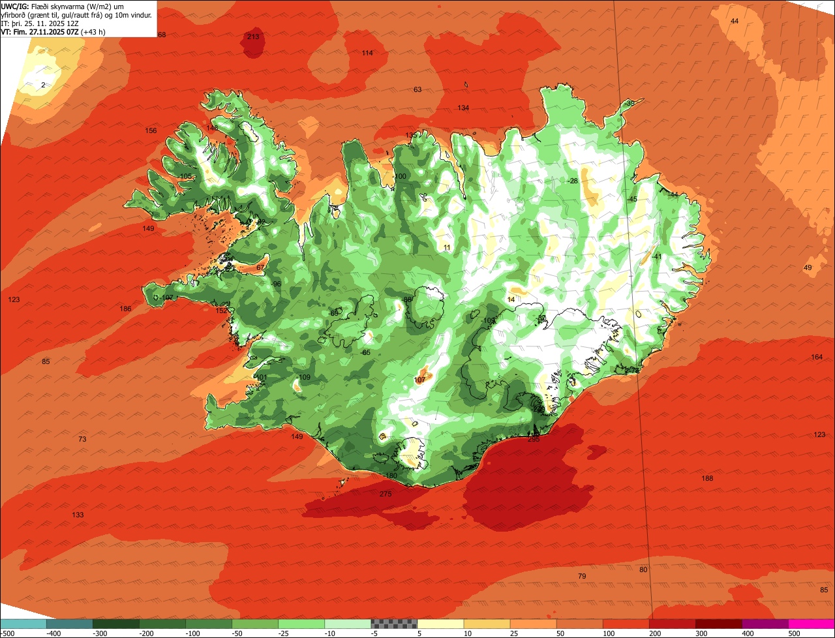Click the legend label 500
Image resolution: width=835 pixels, height=638 pixels.
(794, 633)
